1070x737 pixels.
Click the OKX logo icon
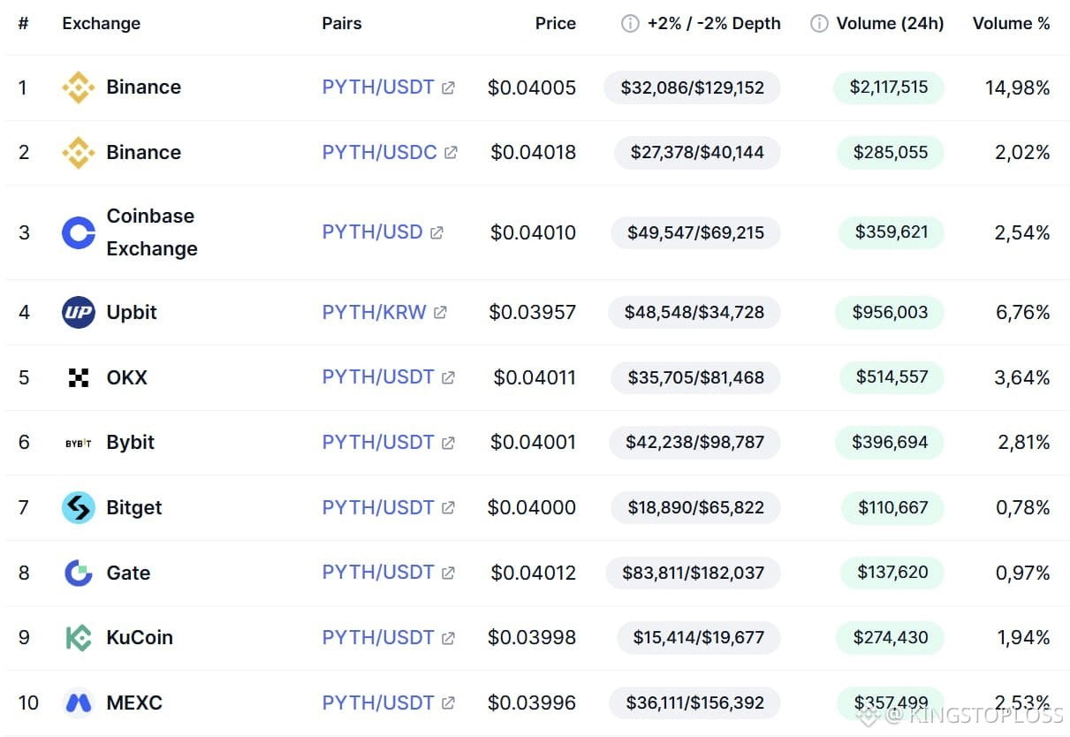(79, 378)
